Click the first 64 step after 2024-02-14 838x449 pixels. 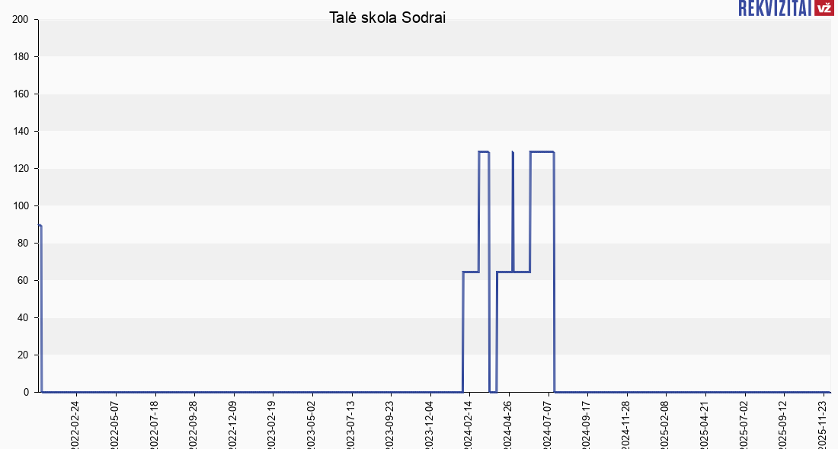click(471, 272)
